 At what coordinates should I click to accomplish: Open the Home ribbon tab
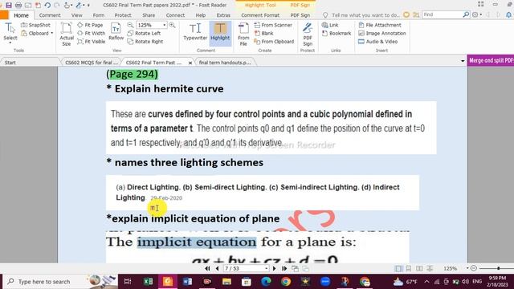[21, 15]
